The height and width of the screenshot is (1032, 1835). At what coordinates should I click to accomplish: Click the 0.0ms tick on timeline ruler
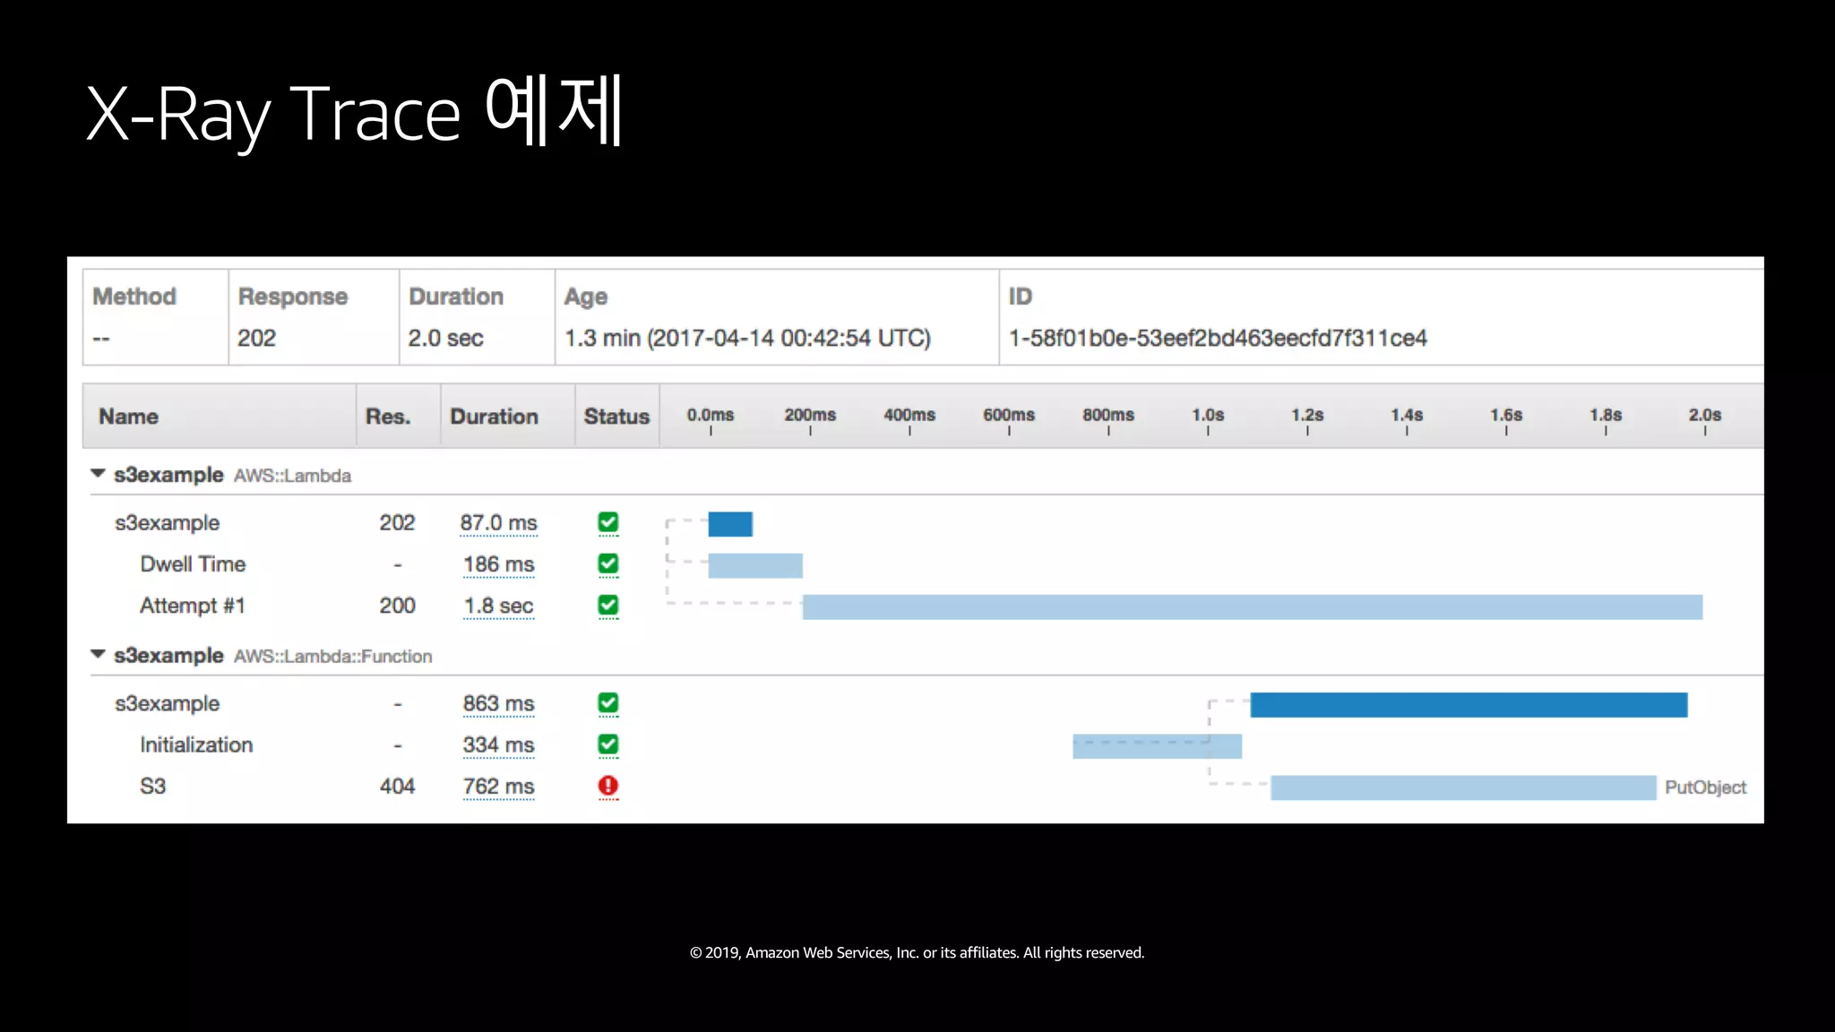[x=711, y=420]
